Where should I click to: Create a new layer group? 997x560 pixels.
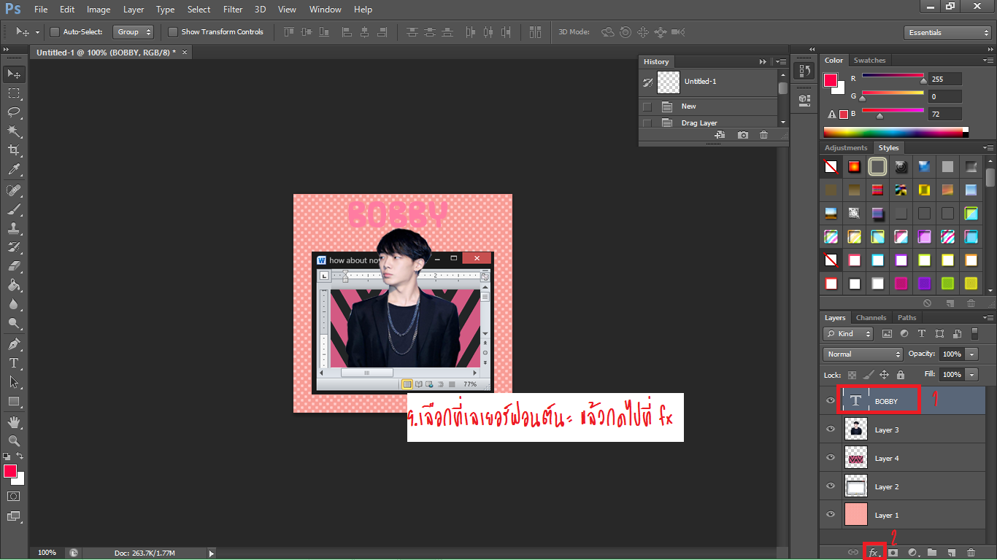[x=932, y=553]
